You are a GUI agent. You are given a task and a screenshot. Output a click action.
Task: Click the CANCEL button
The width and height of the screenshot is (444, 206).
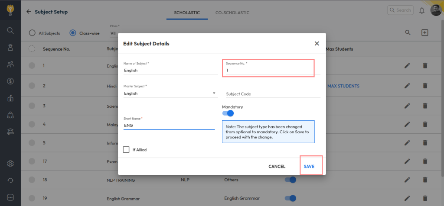pyautogui.click(x=277, y=167)
